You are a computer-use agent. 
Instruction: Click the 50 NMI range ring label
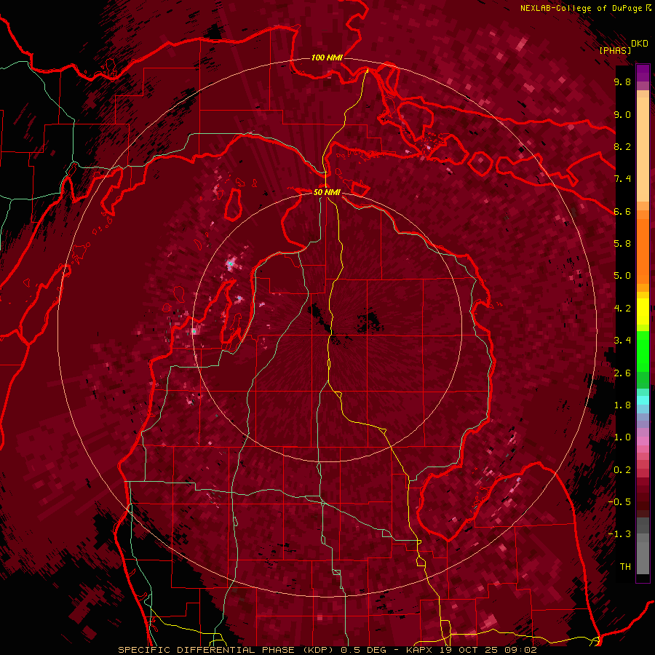(327, 192)
